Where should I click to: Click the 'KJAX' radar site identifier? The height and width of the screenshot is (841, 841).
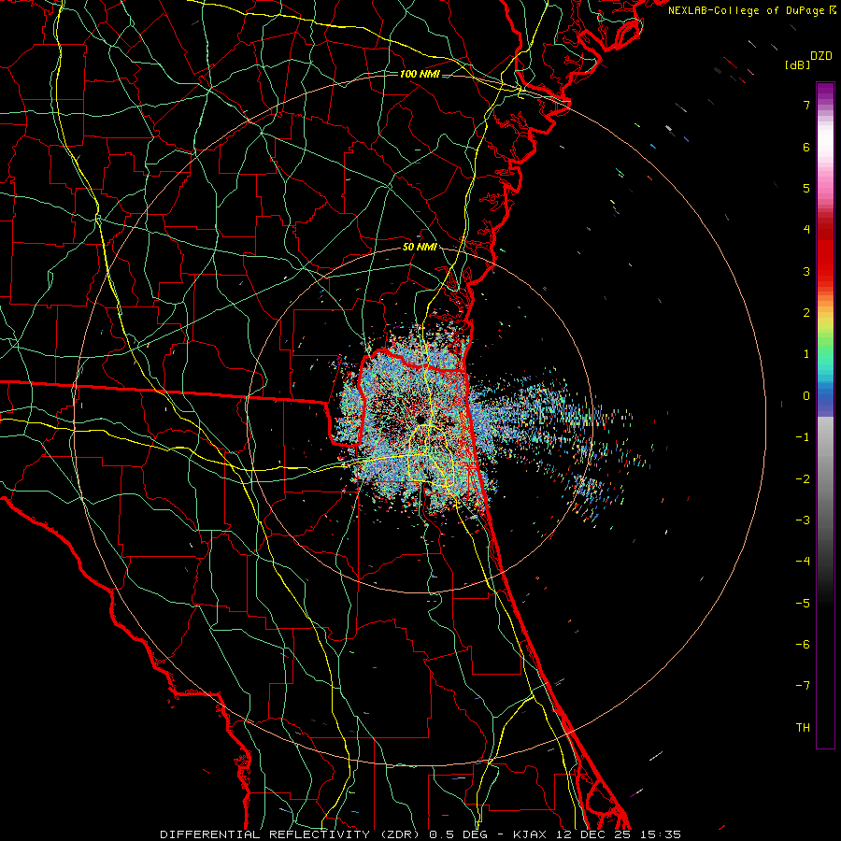coord(532,834)
